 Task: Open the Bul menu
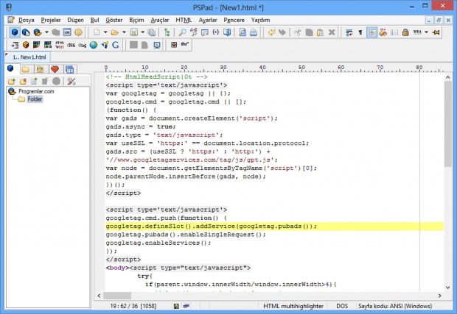(95, 20)
